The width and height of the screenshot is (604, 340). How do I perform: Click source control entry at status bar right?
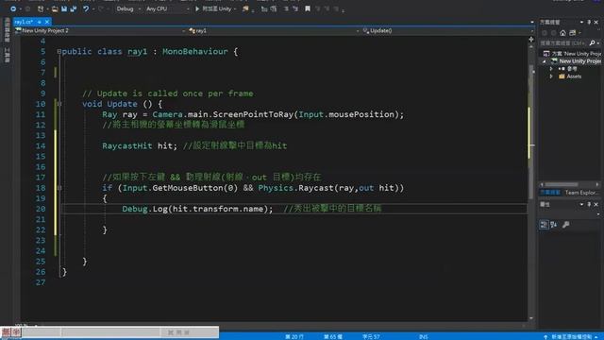tap(572, 337)
